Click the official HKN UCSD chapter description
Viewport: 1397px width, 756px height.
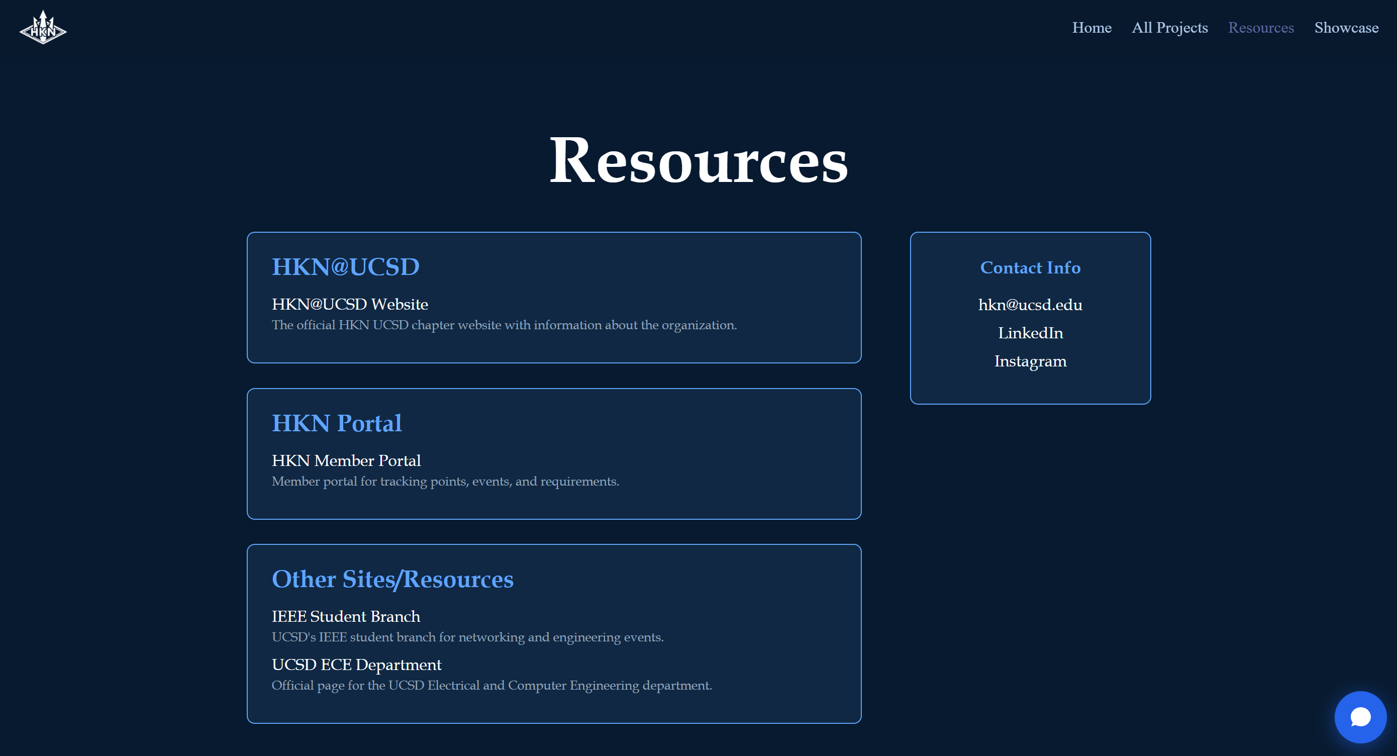pos(504,325)
